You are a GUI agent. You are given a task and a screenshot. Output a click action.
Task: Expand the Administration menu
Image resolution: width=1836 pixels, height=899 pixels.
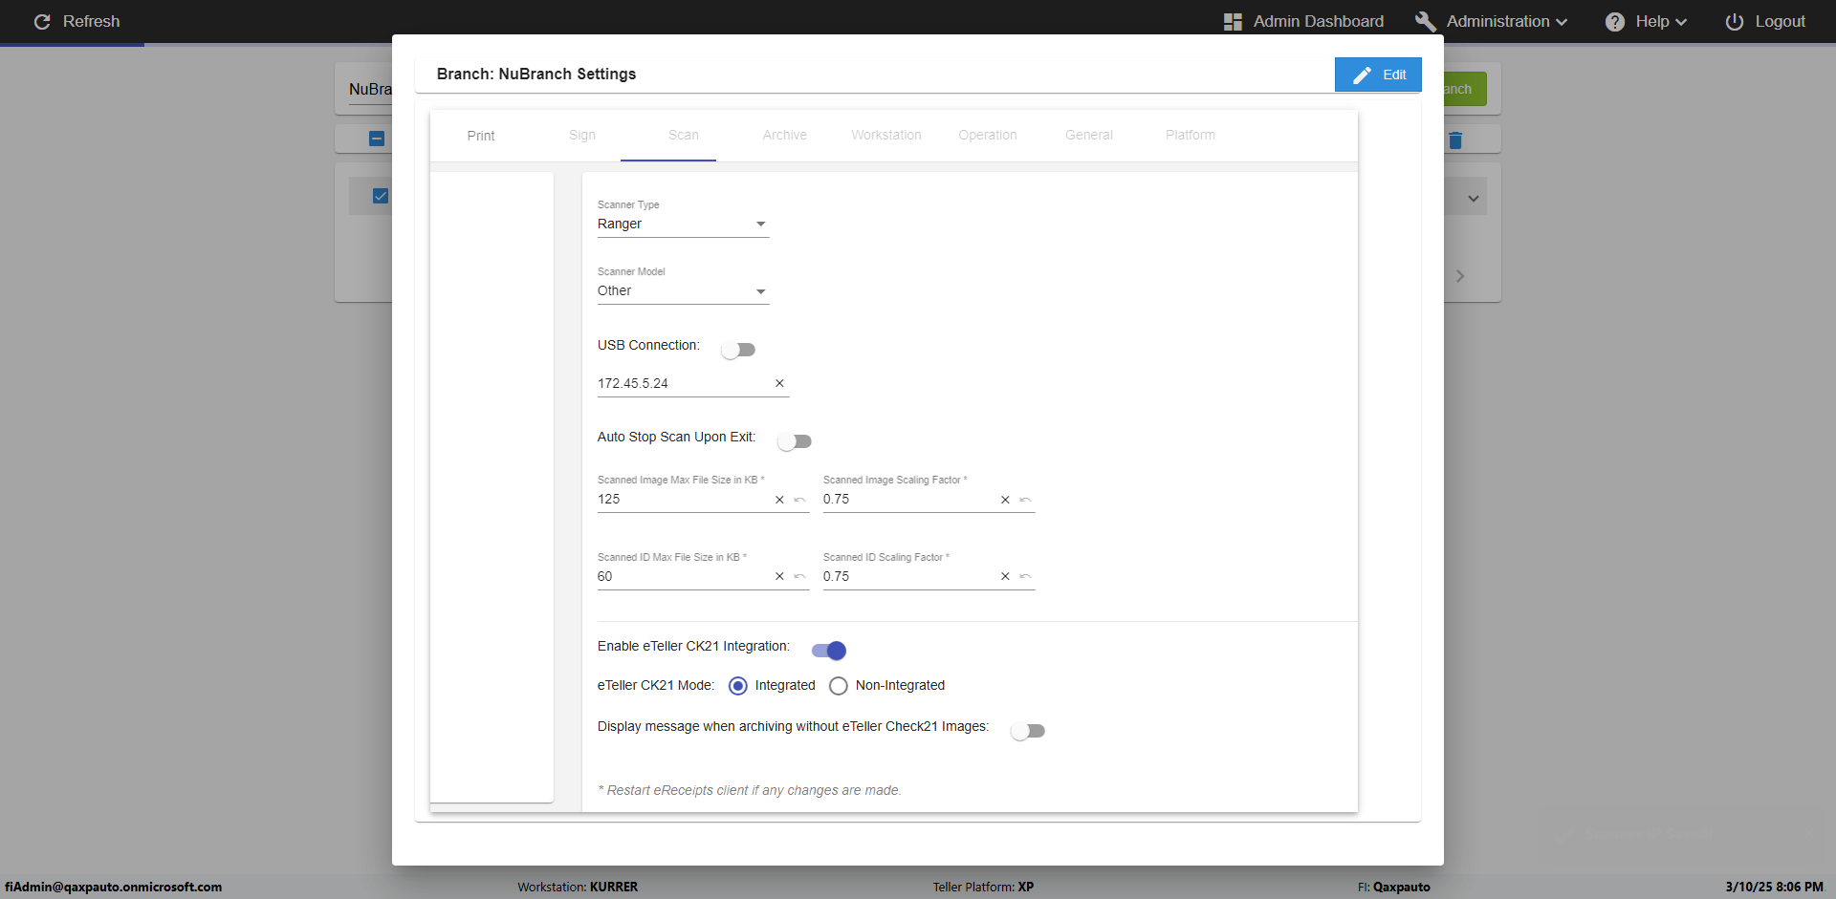coord(1507,21)
